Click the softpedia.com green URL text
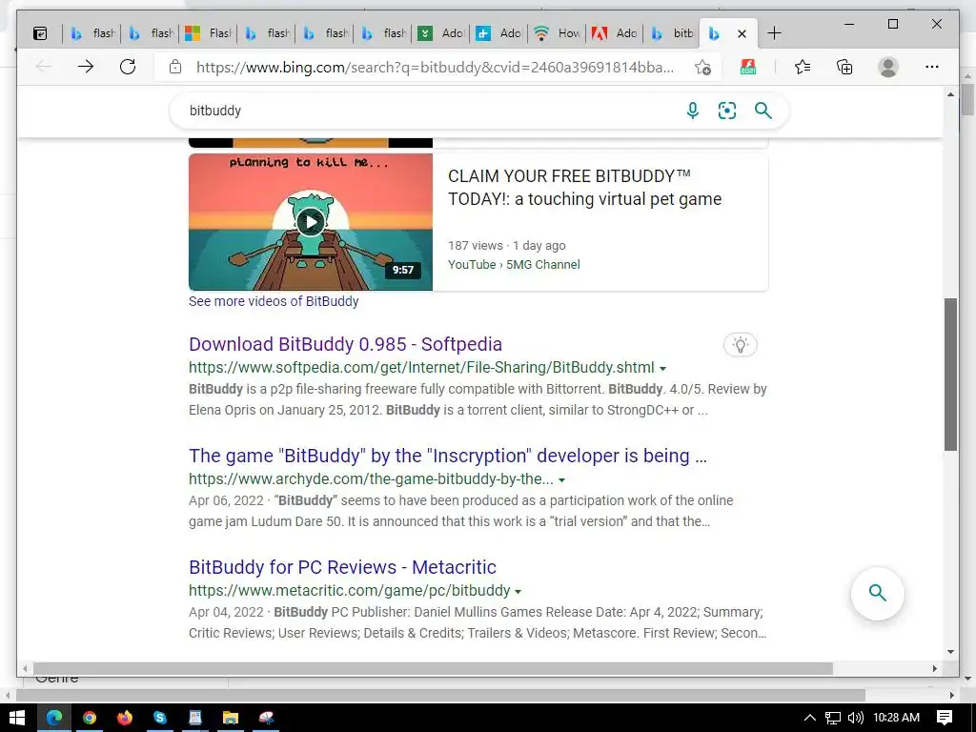 (x=421, y=368)
